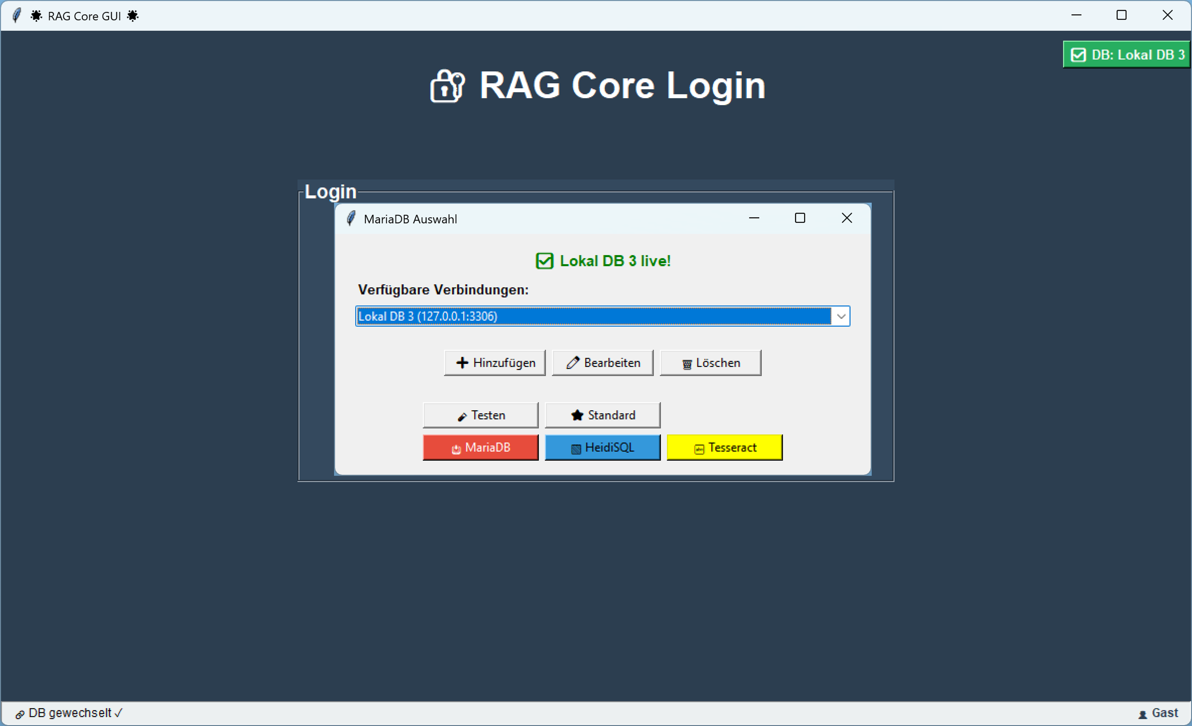Open the connections dropdown arrow
This screenshot has height=726, width=1192.
pyautogui.click(x=841, y=316)
